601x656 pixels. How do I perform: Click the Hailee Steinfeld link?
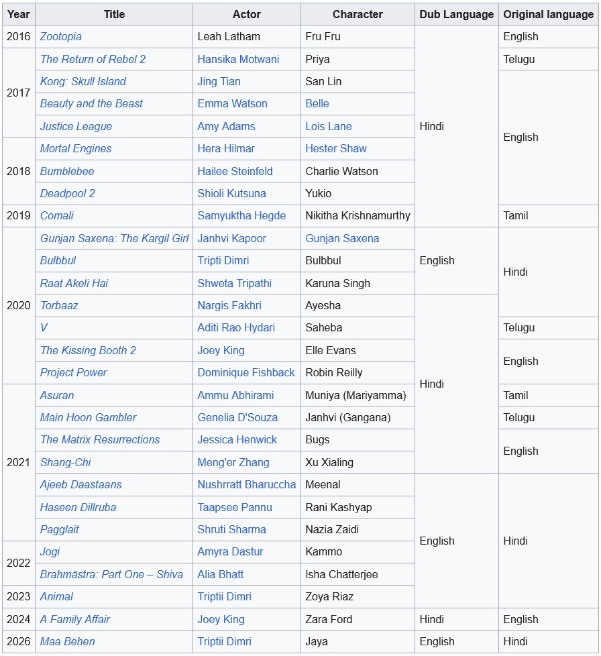click(235, 171)
